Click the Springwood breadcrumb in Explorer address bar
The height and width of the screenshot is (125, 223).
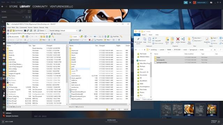click(x=193, y=50)
